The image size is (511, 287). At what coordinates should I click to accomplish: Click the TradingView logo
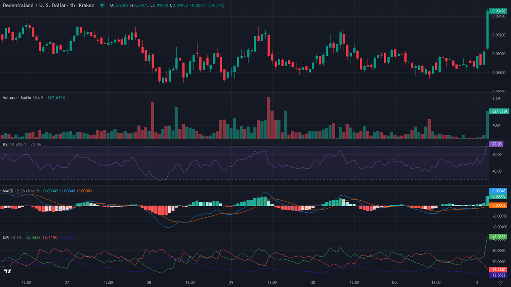click(7, 271)
